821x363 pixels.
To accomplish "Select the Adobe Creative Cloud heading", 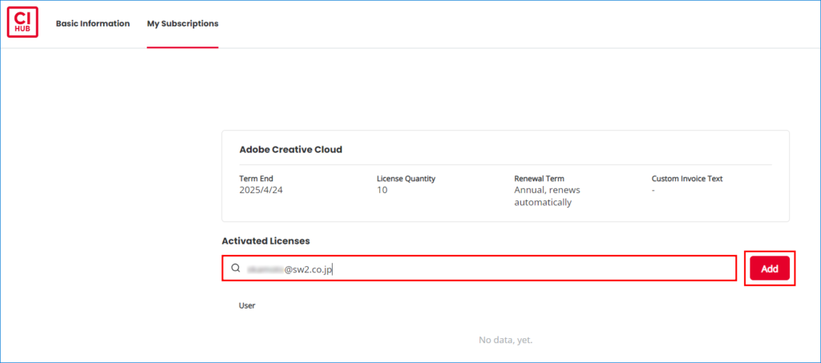I will [x=290, y=150].
